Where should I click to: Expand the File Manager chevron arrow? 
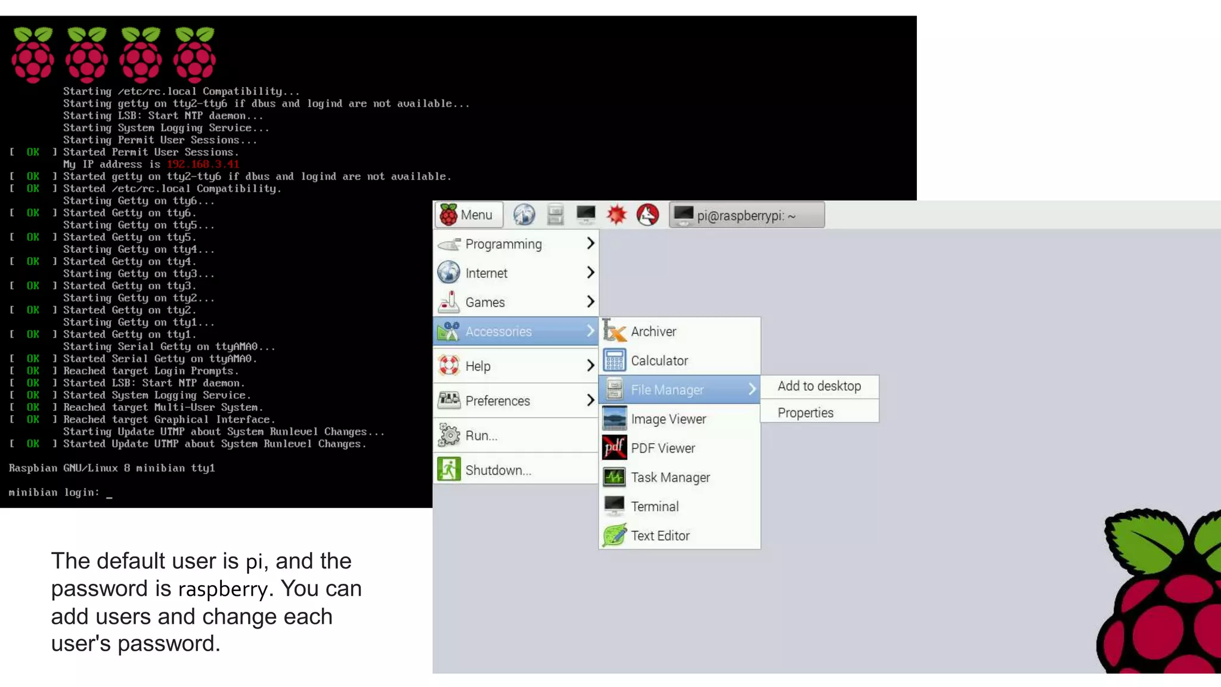click(x=752, y=389)
